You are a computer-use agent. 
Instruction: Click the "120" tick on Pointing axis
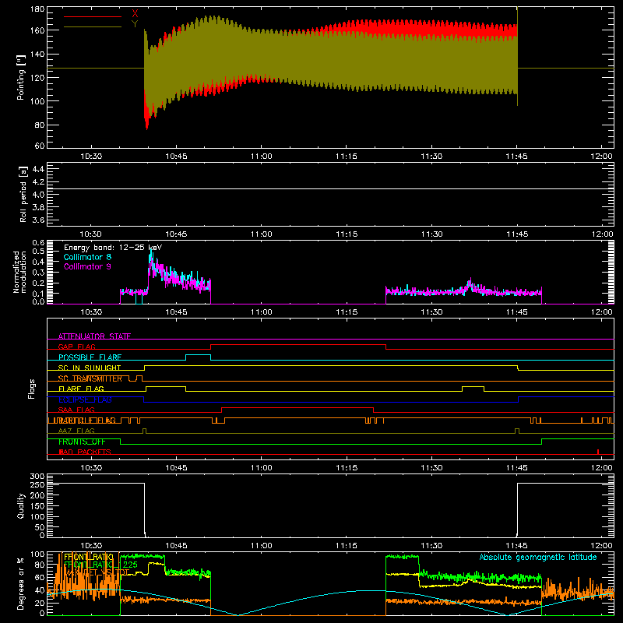click(37, 77)
